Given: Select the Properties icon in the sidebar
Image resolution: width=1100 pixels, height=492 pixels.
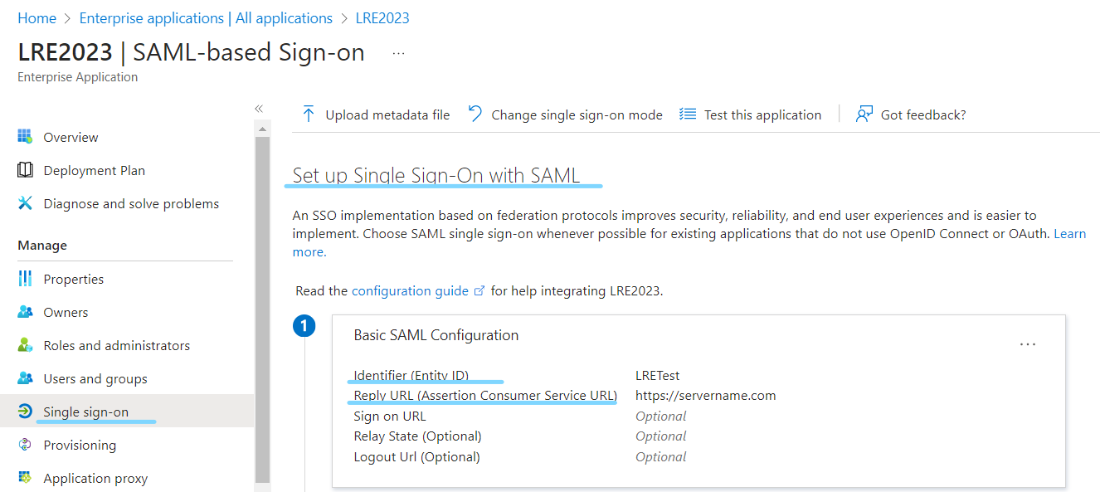Looking at the screenshot, I should 25,278.
